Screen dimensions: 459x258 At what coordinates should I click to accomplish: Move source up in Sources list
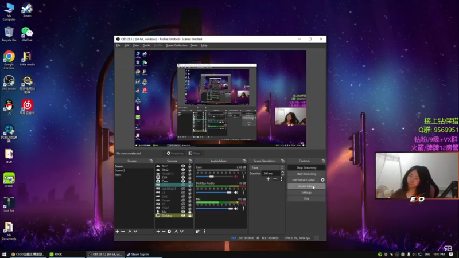point(176,232)
